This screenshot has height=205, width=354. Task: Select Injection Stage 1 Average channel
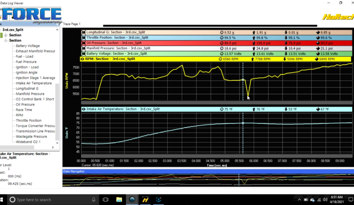point(35,78)
